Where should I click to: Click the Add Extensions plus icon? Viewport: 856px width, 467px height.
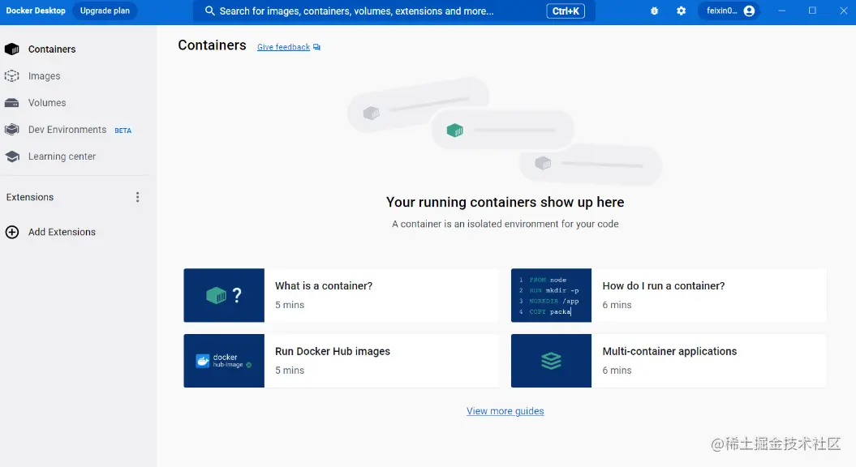click(12, 232)
